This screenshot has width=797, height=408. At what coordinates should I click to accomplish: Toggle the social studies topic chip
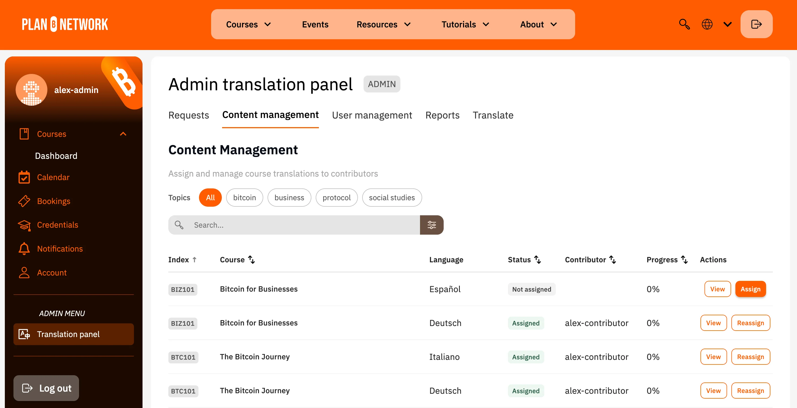click(x=392, y=198)
